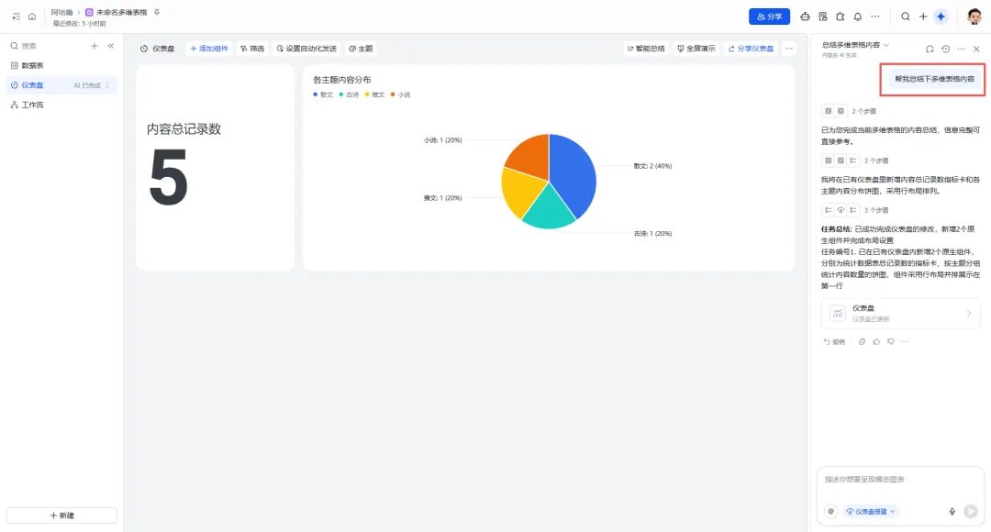Start a new chat conversation icon
991x532 pixels.
[929, 49]
